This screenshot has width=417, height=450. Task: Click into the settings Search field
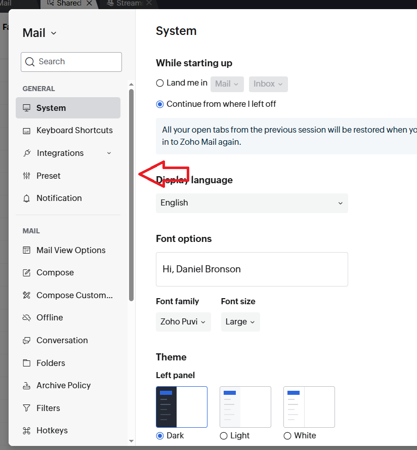tap(71, 62)
